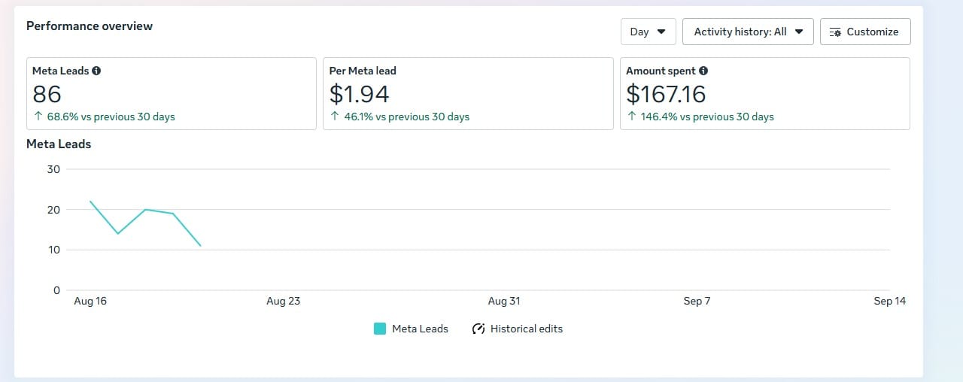Expand the Activity history: All dropdown
Viewport: 963px width, 382px height.
tap(748, 32)
